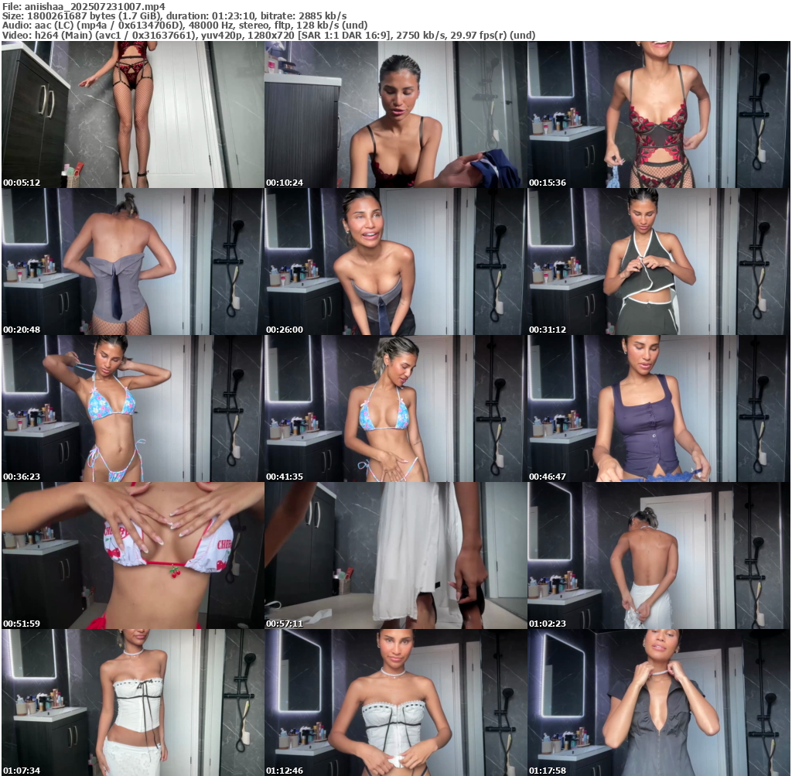Select the thumbnail at 00:57:11
792x776 pixels.
(395, 556)
